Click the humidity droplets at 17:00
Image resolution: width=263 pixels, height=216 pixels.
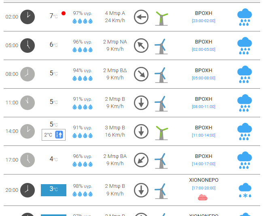point(83,164)
